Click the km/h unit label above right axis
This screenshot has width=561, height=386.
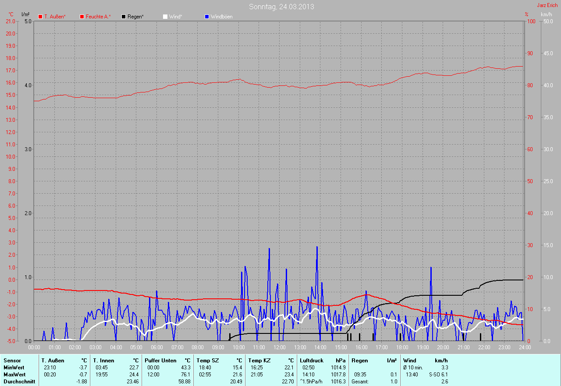(546, 14)
